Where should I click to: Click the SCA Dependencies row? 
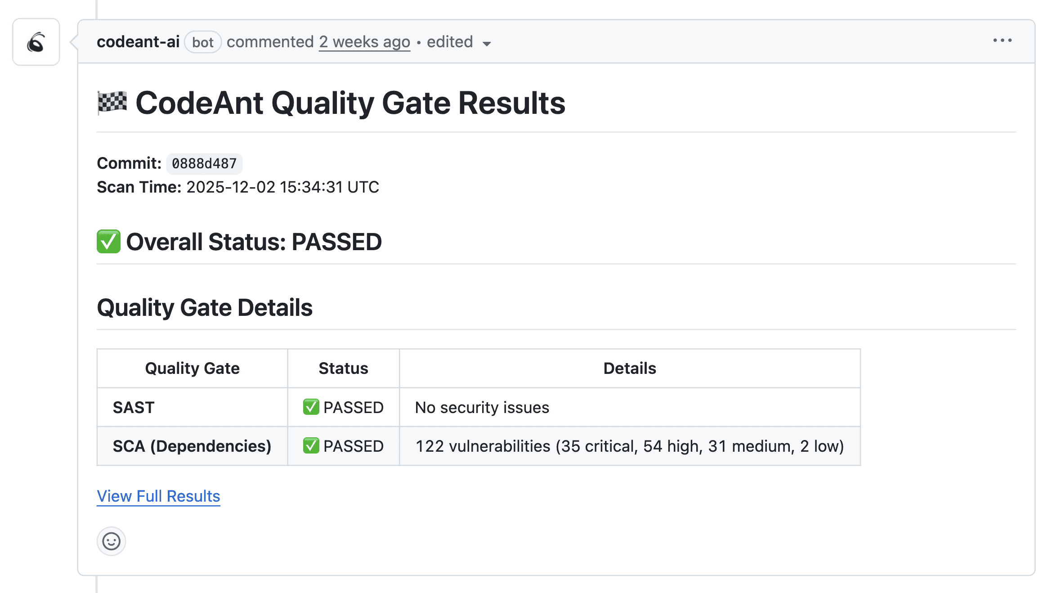(x=192, y=446)
